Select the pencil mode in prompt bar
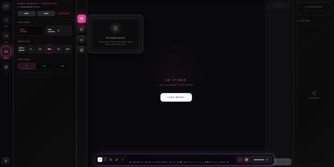 pos(100,160)
